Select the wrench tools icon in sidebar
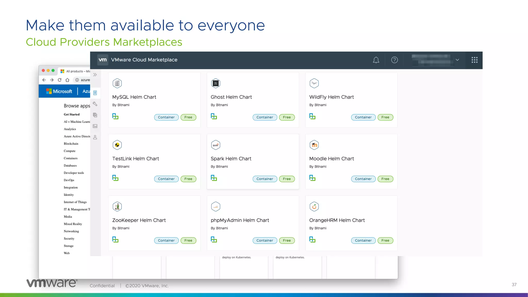This screenshot has height=297, width=528. pos(95,104)
